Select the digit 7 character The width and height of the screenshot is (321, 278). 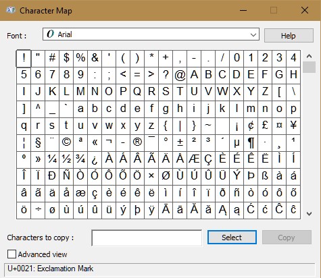[x=52, y=76]
